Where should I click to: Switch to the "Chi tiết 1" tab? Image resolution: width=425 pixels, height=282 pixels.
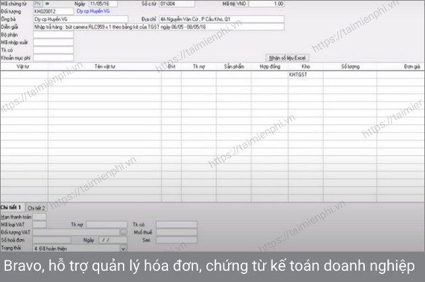[x=11, y=207]
